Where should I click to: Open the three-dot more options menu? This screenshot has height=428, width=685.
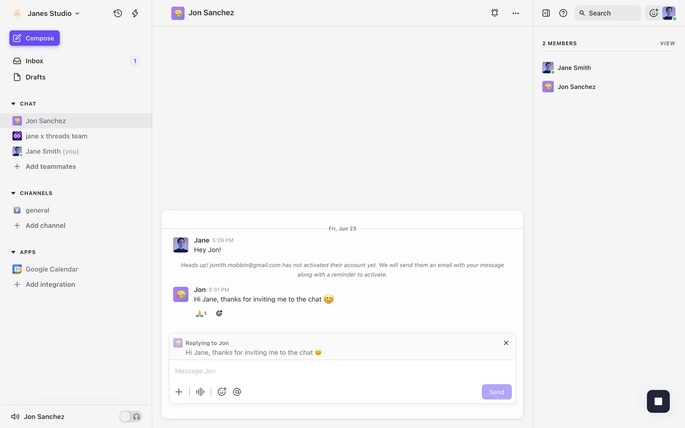516,13
